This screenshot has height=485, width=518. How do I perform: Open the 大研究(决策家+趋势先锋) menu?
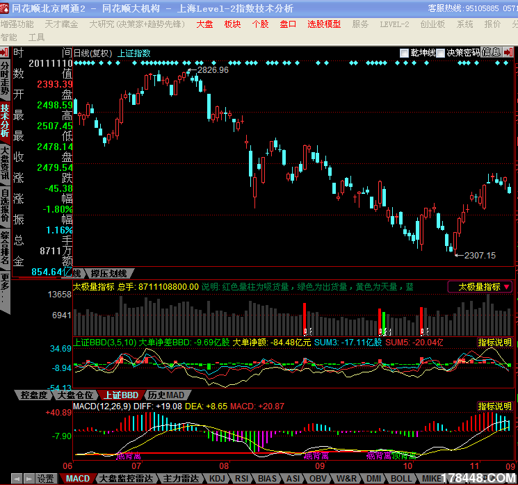(137, 24)
